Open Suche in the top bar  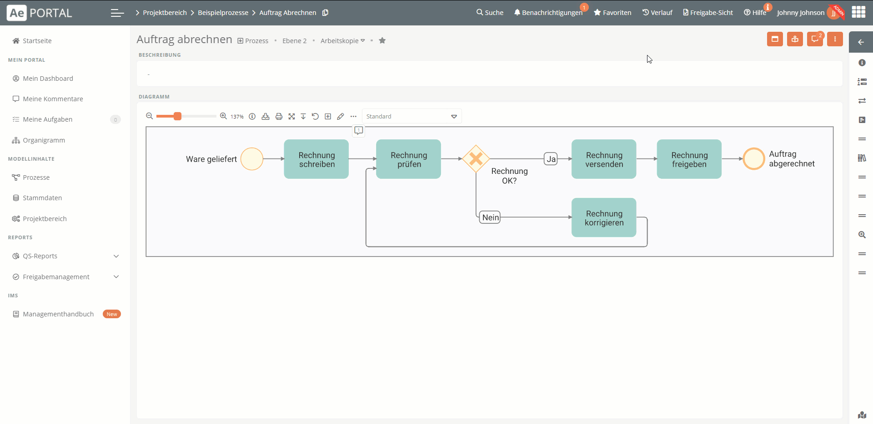point(490,13)
